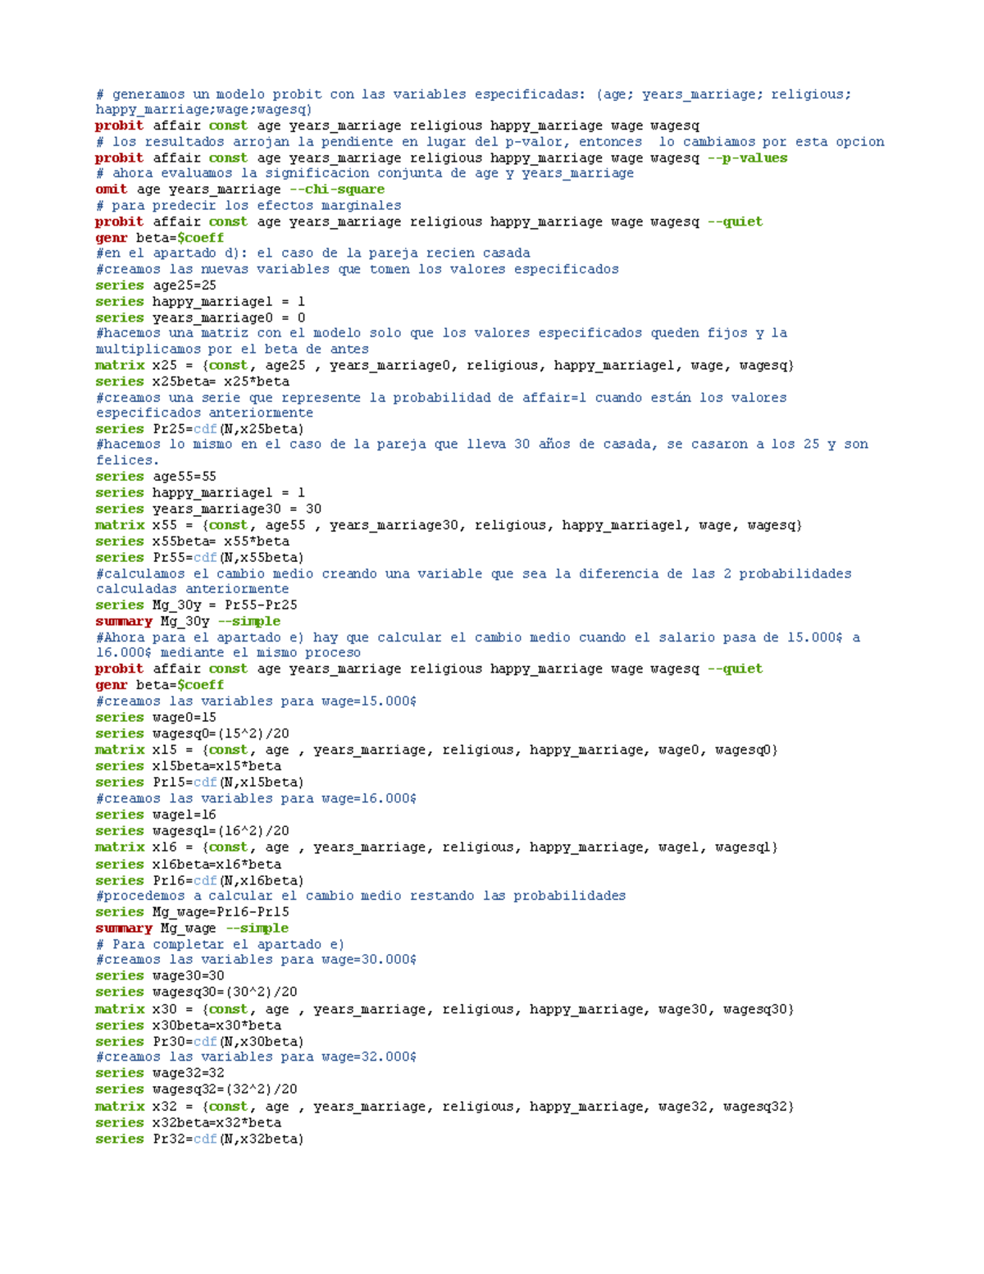
Task: Click the comment '#hacemos lo mismo en el caso'
Action: coord(482,452)
